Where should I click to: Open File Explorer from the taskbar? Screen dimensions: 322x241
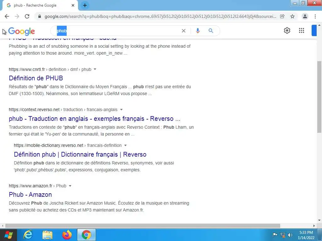[x=47, y=235]
